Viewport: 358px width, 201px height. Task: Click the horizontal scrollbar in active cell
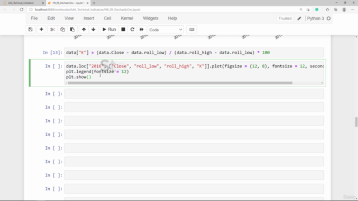click(x=180, y=83)
